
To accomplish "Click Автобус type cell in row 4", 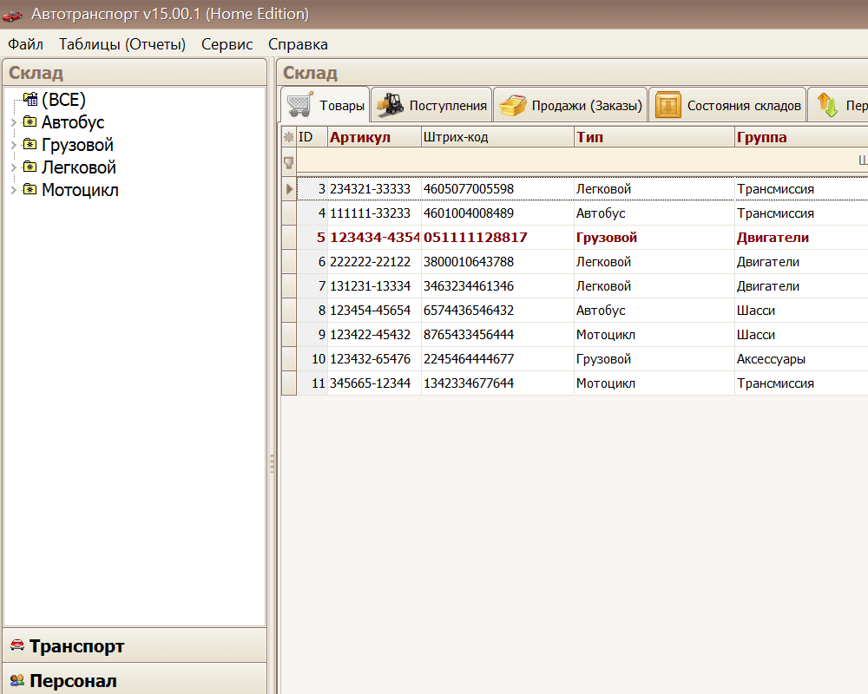I will [654, 213].
